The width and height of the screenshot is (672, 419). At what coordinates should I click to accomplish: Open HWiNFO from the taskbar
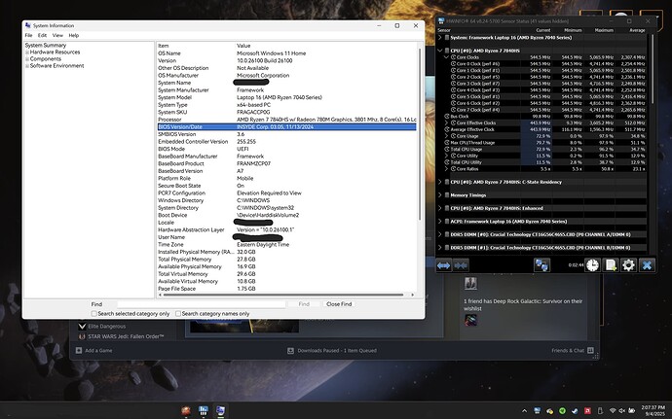(204, 411)
